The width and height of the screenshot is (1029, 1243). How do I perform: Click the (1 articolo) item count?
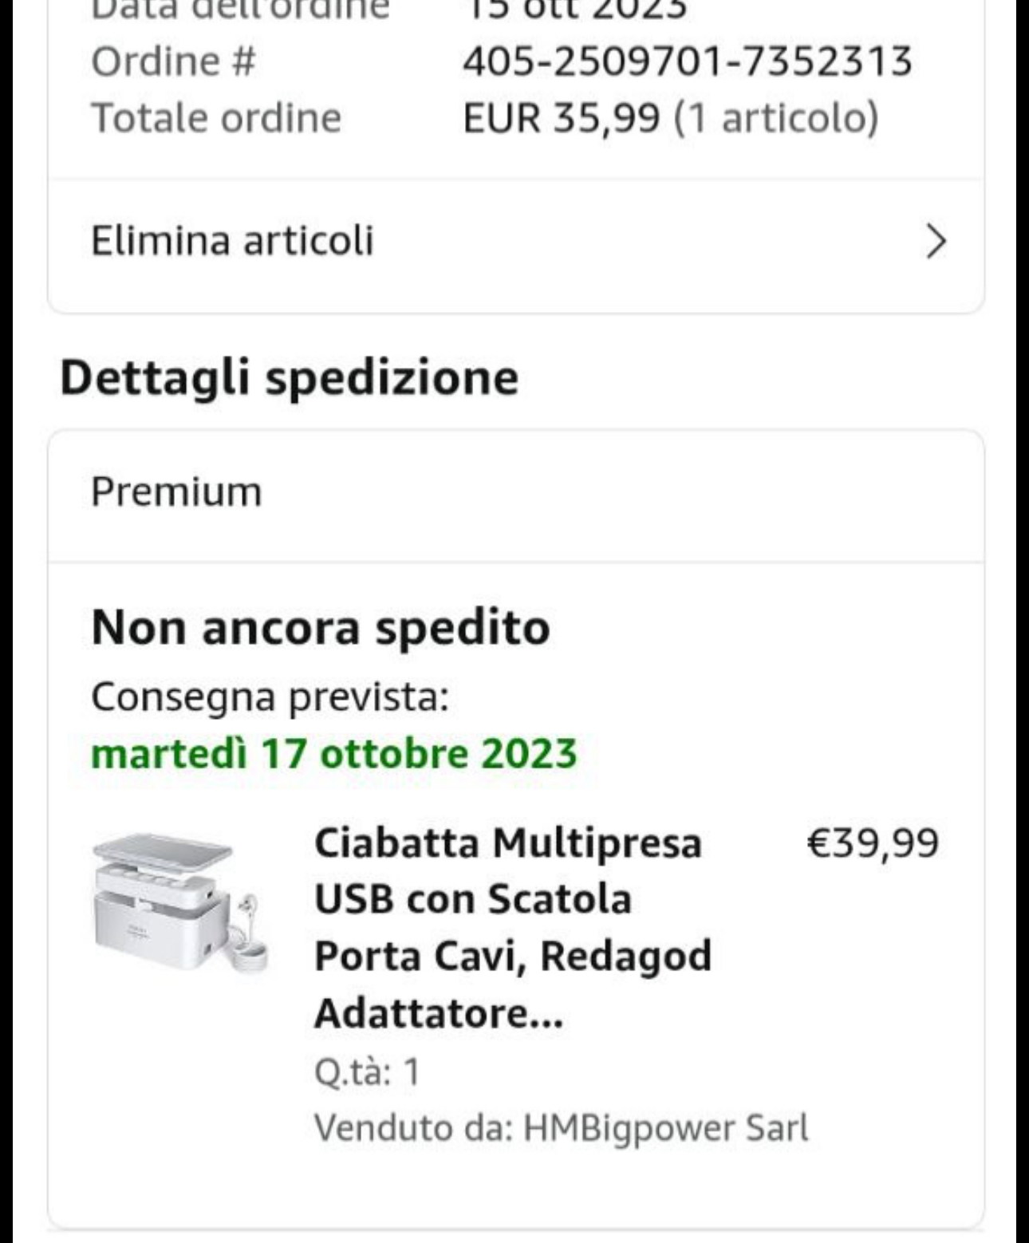tap(776, 118)
